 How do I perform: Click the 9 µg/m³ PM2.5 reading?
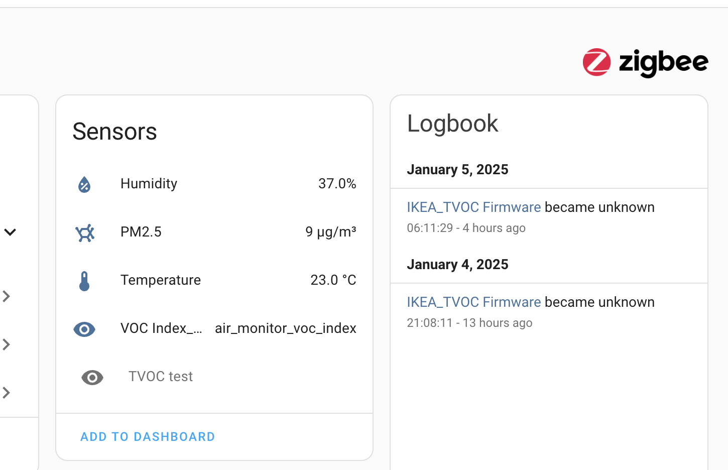[x=331, y=232]
